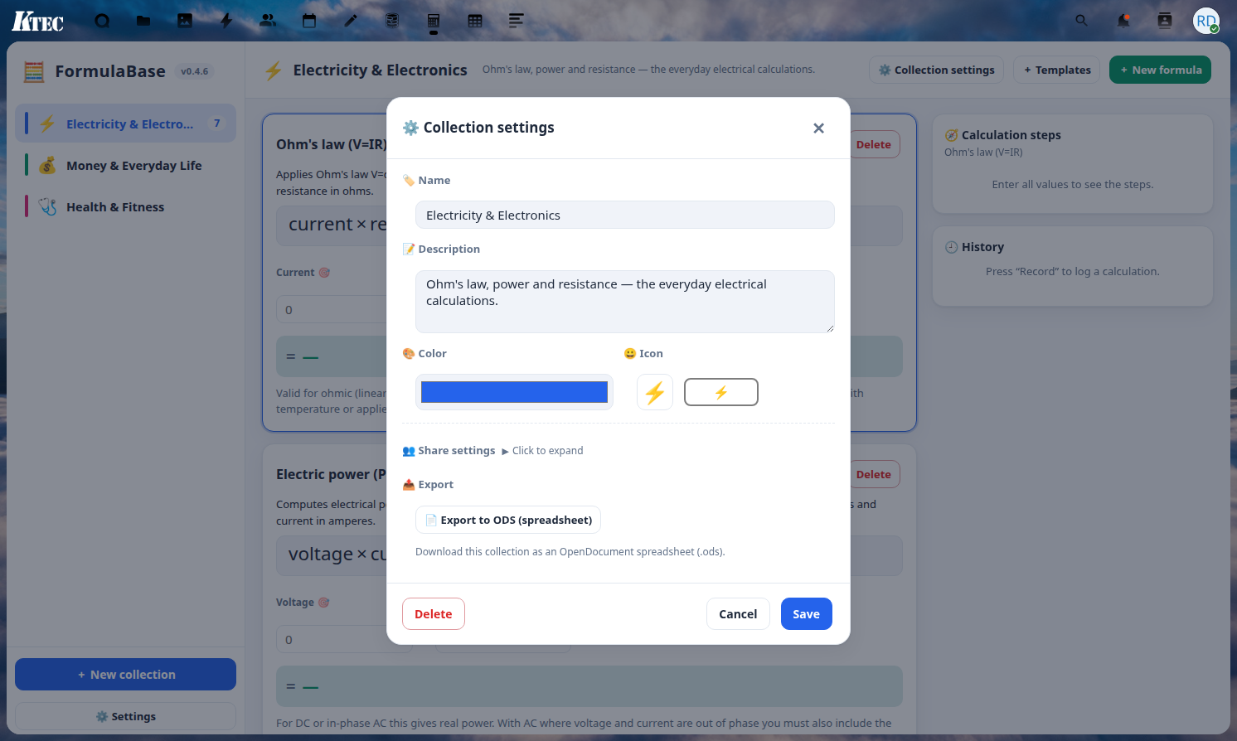Select Electricity & Electronics collection in sidebar
This screenshot has width=1237, height=741.
coord(125,123)
